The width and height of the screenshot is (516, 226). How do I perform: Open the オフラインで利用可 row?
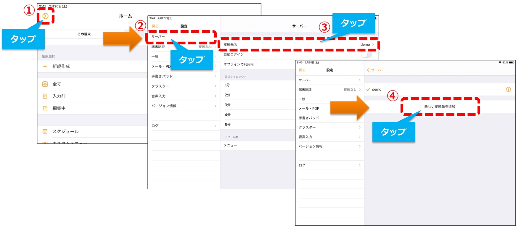click(239, 64)
